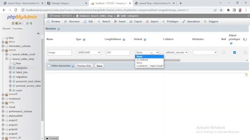250x140 pixels.
Task: Open the Recent tables tab
Action: coord(7,28)
